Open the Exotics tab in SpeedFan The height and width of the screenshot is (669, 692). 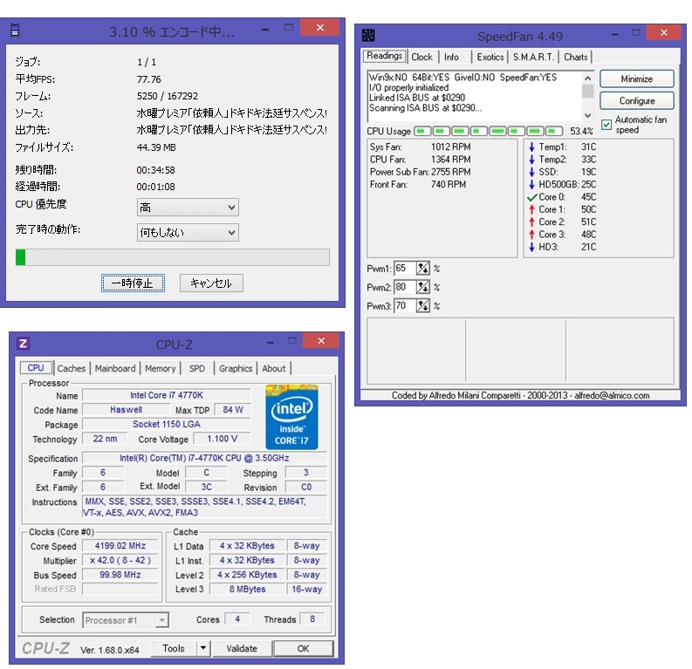pyautogui.click(x=490, y=57)
